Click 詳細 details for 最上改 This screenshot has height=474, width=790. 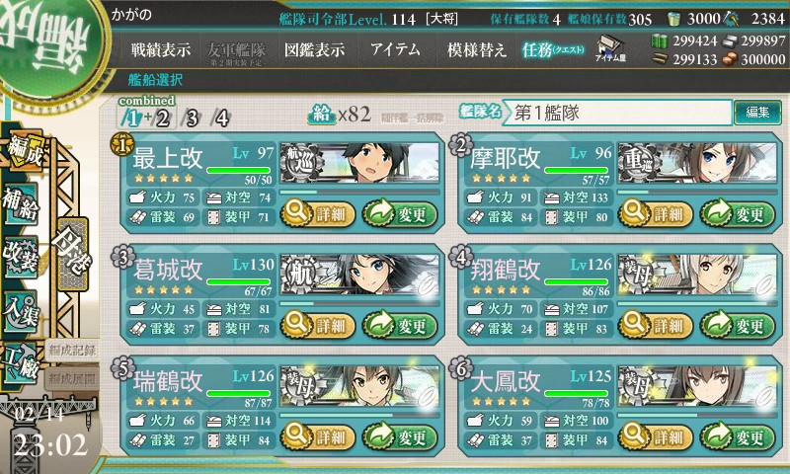(317, 214)
